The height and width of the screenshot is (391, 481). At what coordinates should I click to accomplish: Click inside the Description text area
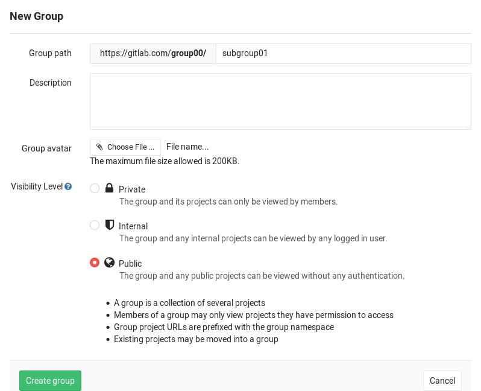click(x=280, y=101)
